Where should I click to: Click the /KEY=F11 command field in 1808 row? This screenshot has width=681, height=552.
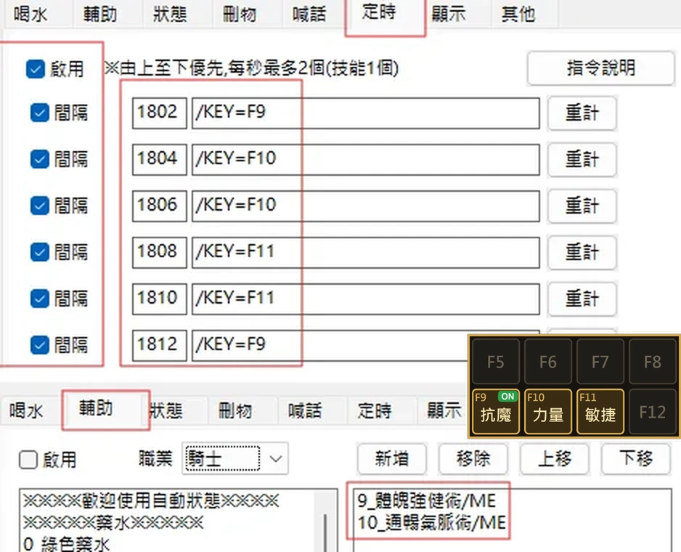[x=366, y=253]
